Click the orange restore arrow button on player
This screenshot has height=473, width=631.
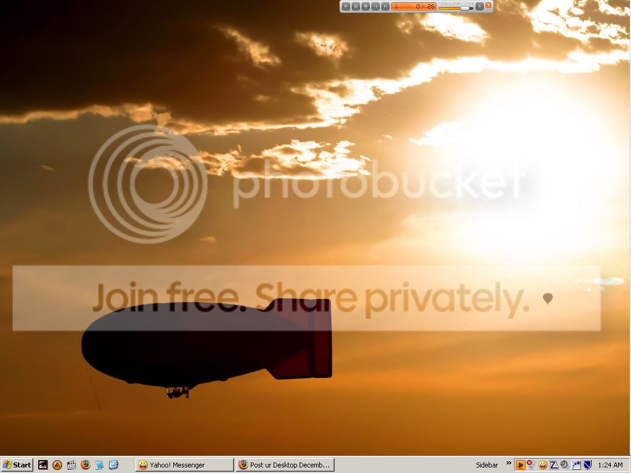pyautogui.click(x=489, y=5)
